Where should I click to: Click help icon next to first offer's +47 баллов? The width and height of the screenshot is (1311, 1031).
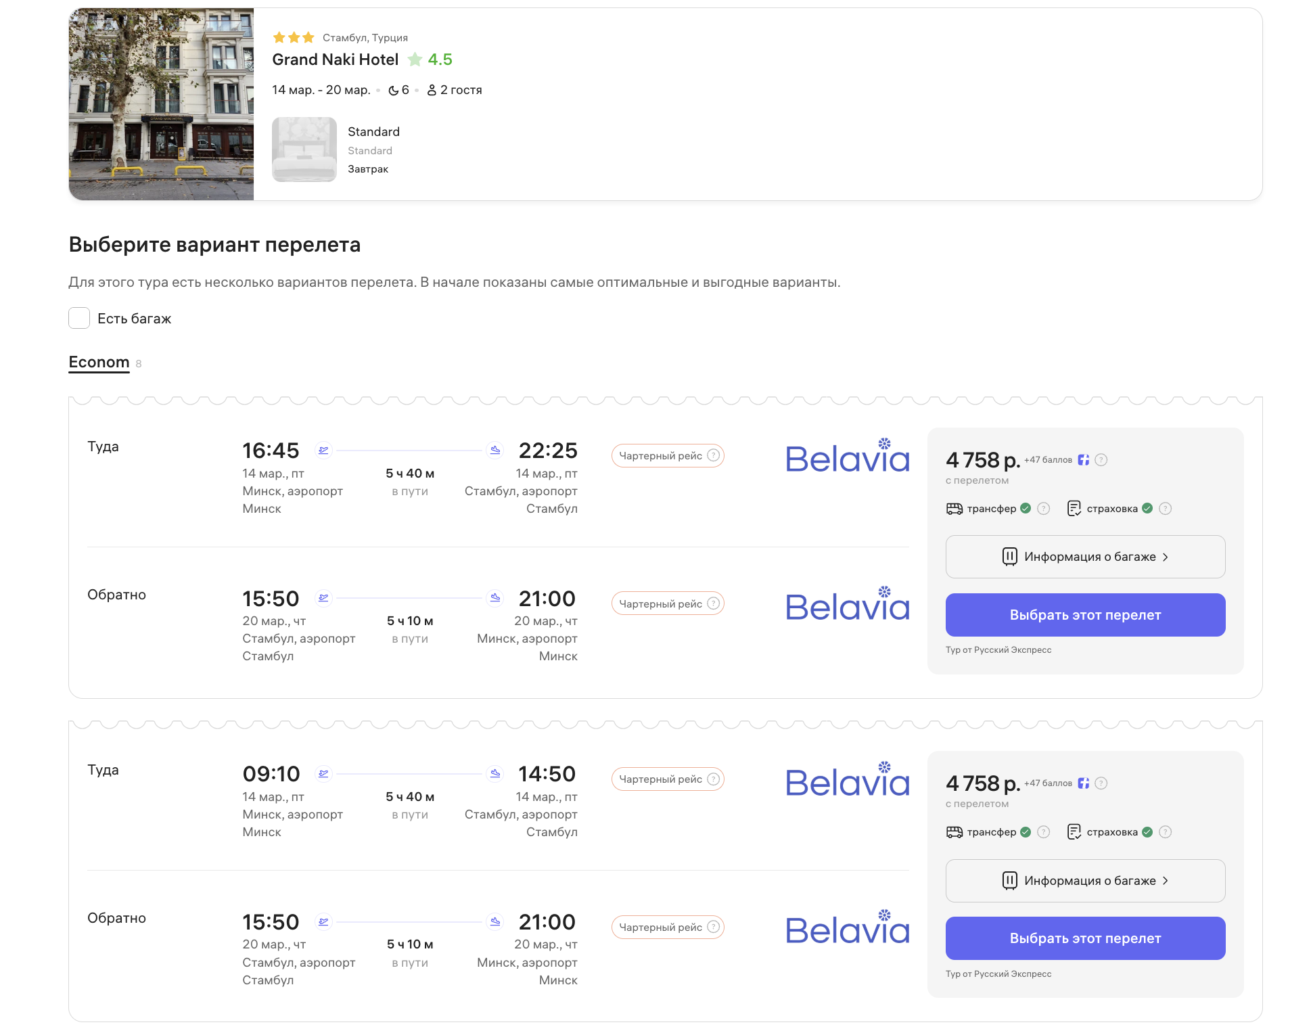click(1101, 460)
